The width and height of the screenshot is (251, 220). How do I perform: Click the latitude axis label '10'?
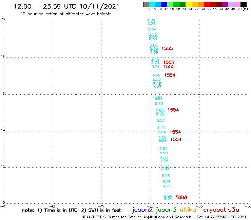3,203
